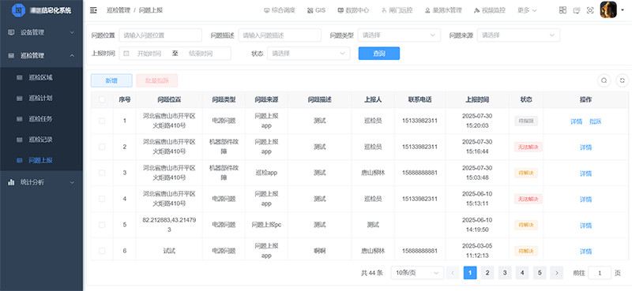Click the 无法解决 status tag in row 2
Viewport: 632px width, 291px height.
click(x=528, y=147)
